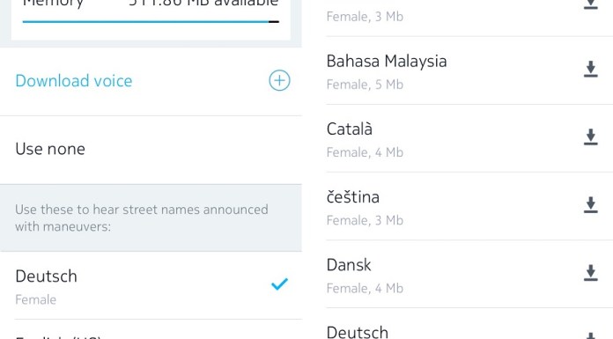
Task: Choose Dansk in the voice list
Action: pyautogui.click(x=469, y=274)
